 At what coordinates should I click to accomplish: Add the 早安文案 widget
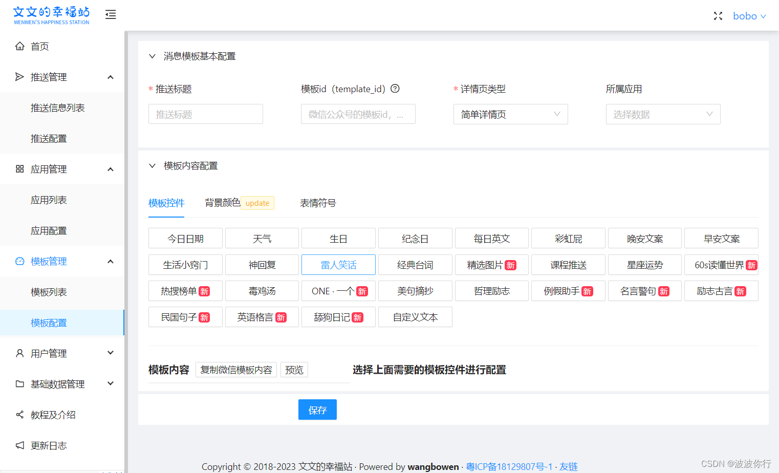[721, 239]
